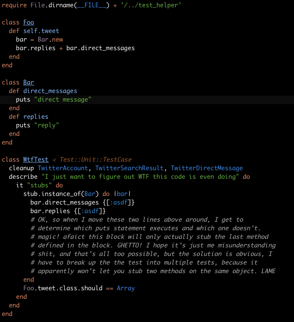Click the bar.direct_messages {[:asdf]} line

[82, 202]
